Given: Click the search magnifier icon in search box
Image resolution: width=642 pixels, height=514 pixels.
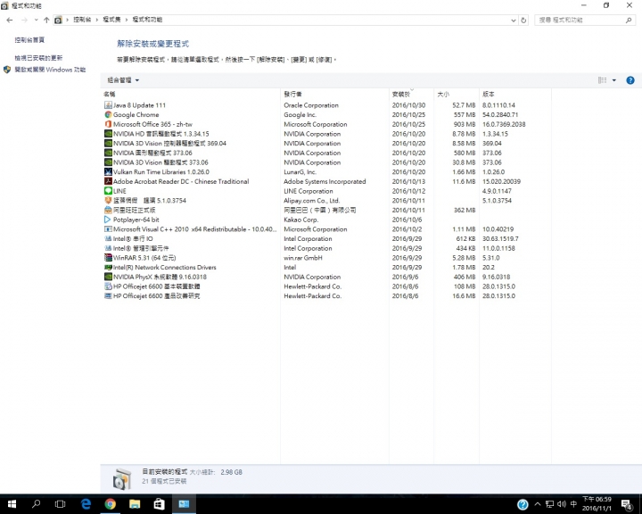Looking at the screenshot, I should (629, 21).
